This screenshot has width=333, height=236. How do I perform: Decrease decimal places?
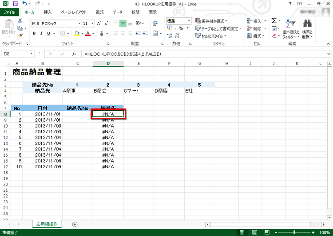[x=177, y=35]
